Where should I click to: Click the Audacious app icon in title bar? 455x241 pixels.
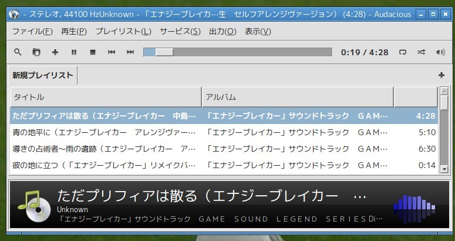(14, 14)
